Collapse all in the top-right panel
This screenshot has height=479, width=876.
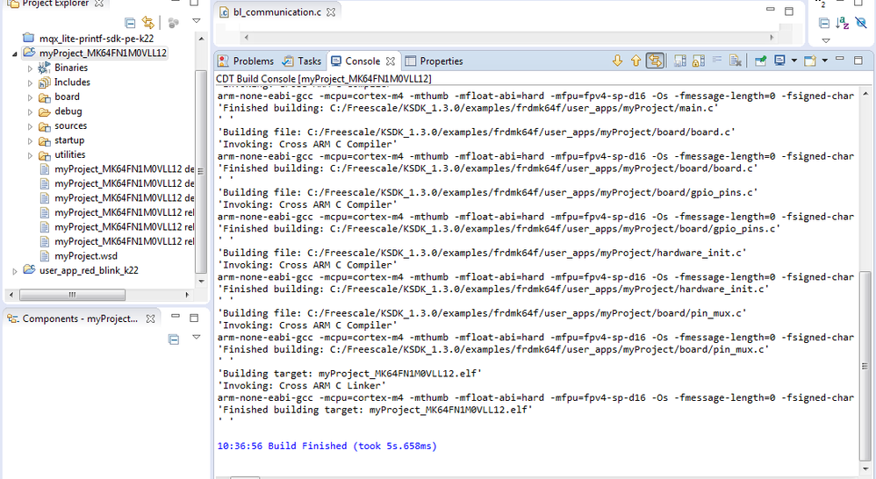(x=824, y=23)
